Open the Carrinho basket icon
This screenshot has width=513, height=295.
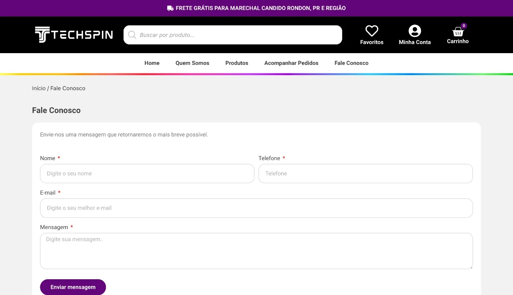(458, 32)
